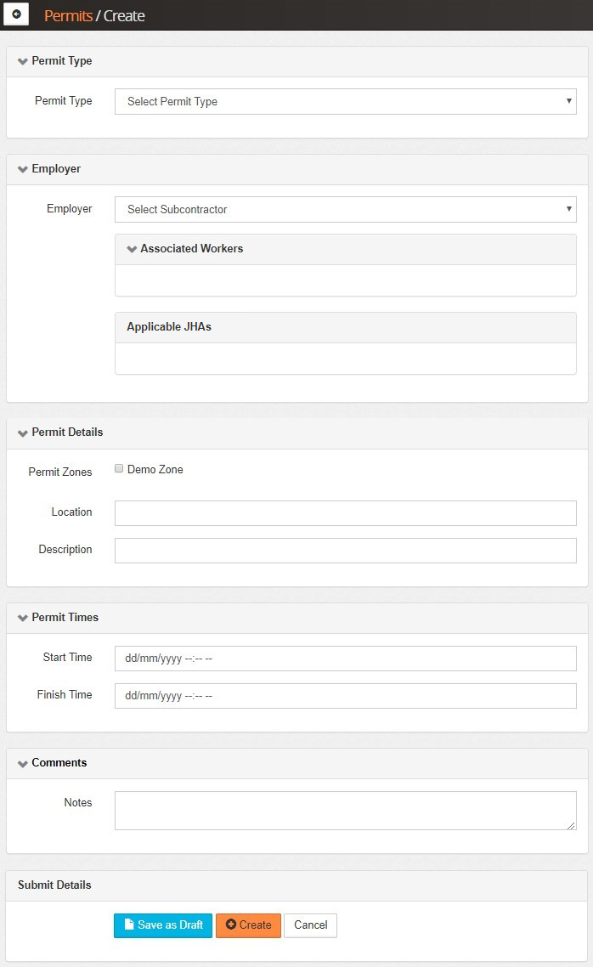Click the back arrow icon in header
This screenshot has height=967, width=593.
tap(16, 14)
